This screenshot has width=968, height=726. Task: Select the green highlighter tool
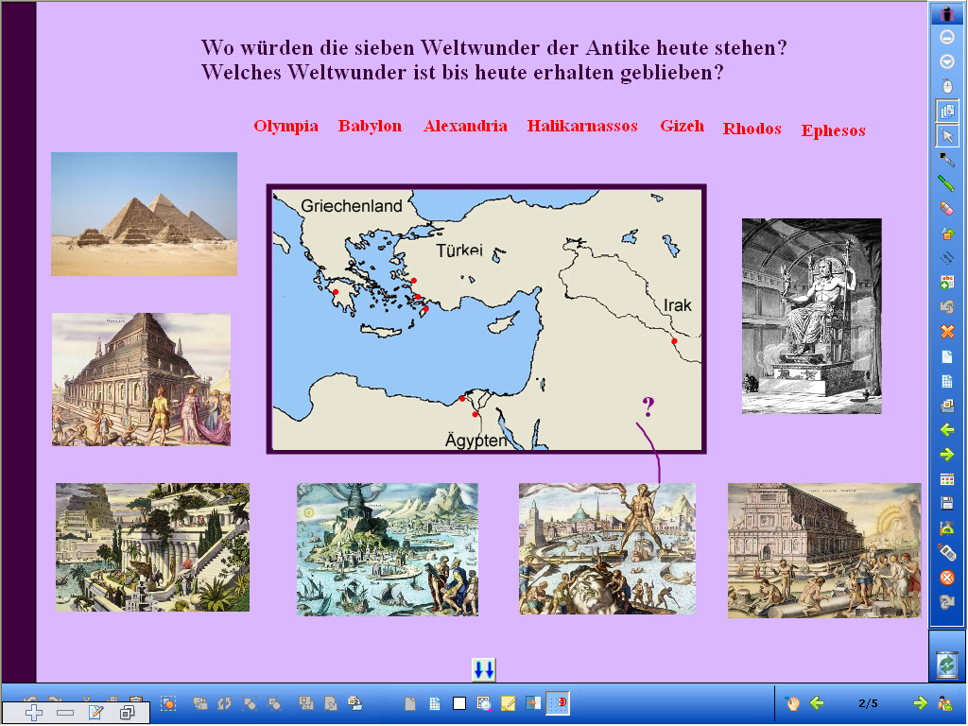(x=947, y=183)
